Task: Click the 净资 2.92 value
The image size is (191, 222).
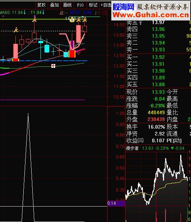Action: pyautogui.click(x=160, y=134)
